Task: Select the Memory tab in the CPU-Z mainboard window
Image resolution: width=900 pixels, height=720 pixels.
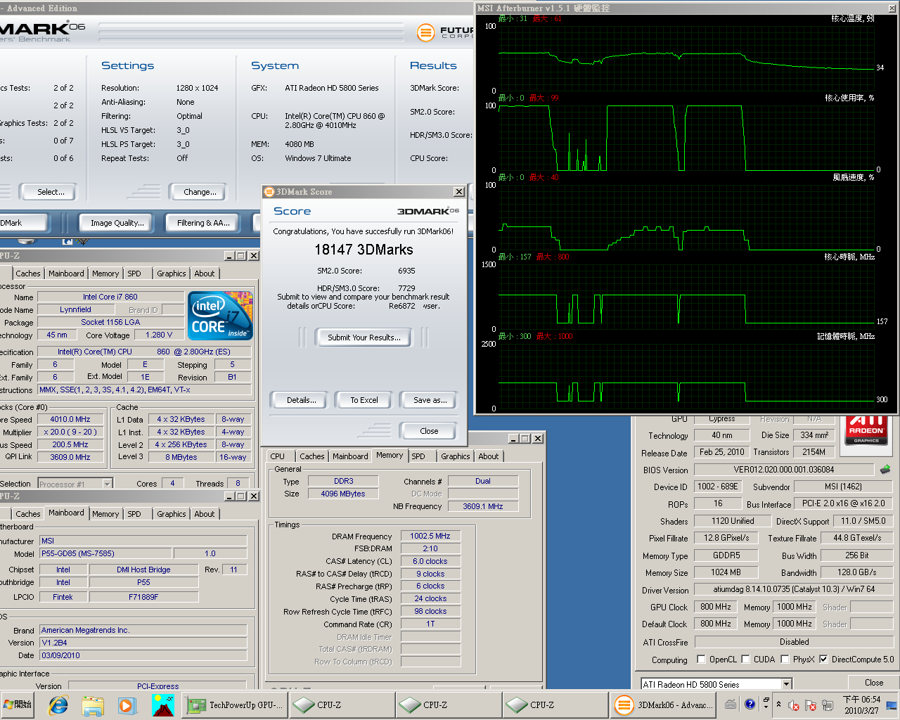Action: coord(105,514)
